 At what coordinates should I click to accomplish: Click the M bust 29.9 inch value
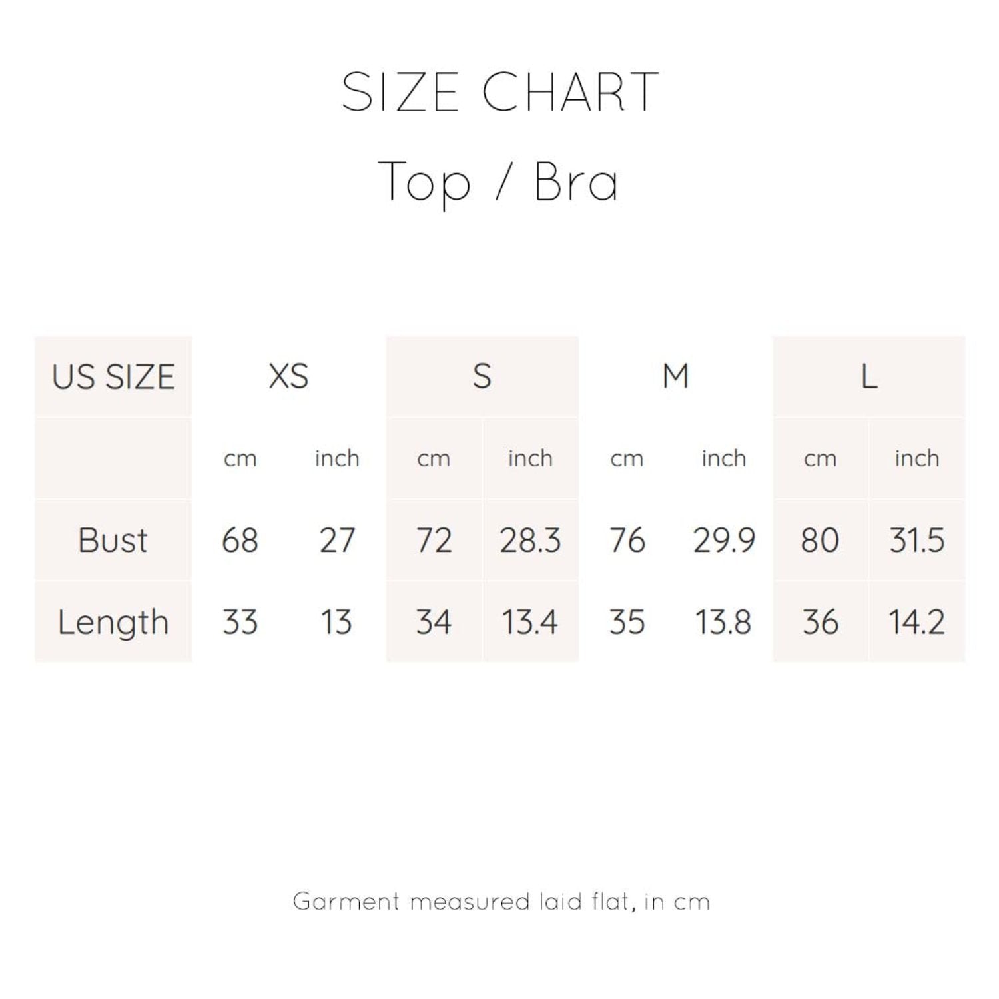click(x=724, y=540)
